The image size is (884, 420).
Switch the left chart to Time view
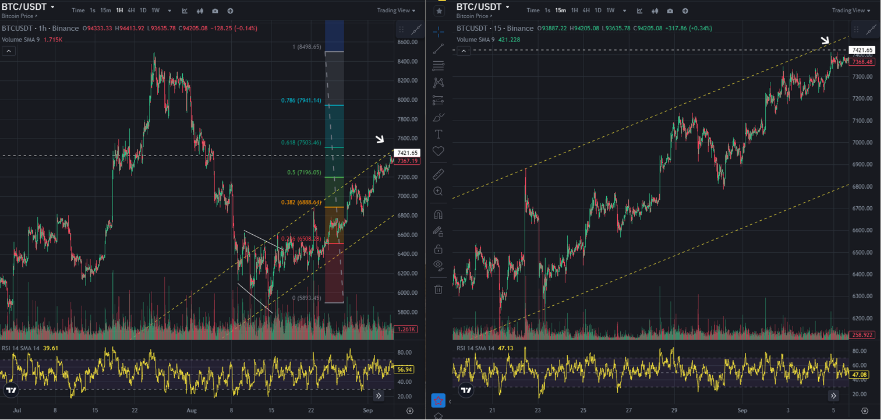click(78, 10)
